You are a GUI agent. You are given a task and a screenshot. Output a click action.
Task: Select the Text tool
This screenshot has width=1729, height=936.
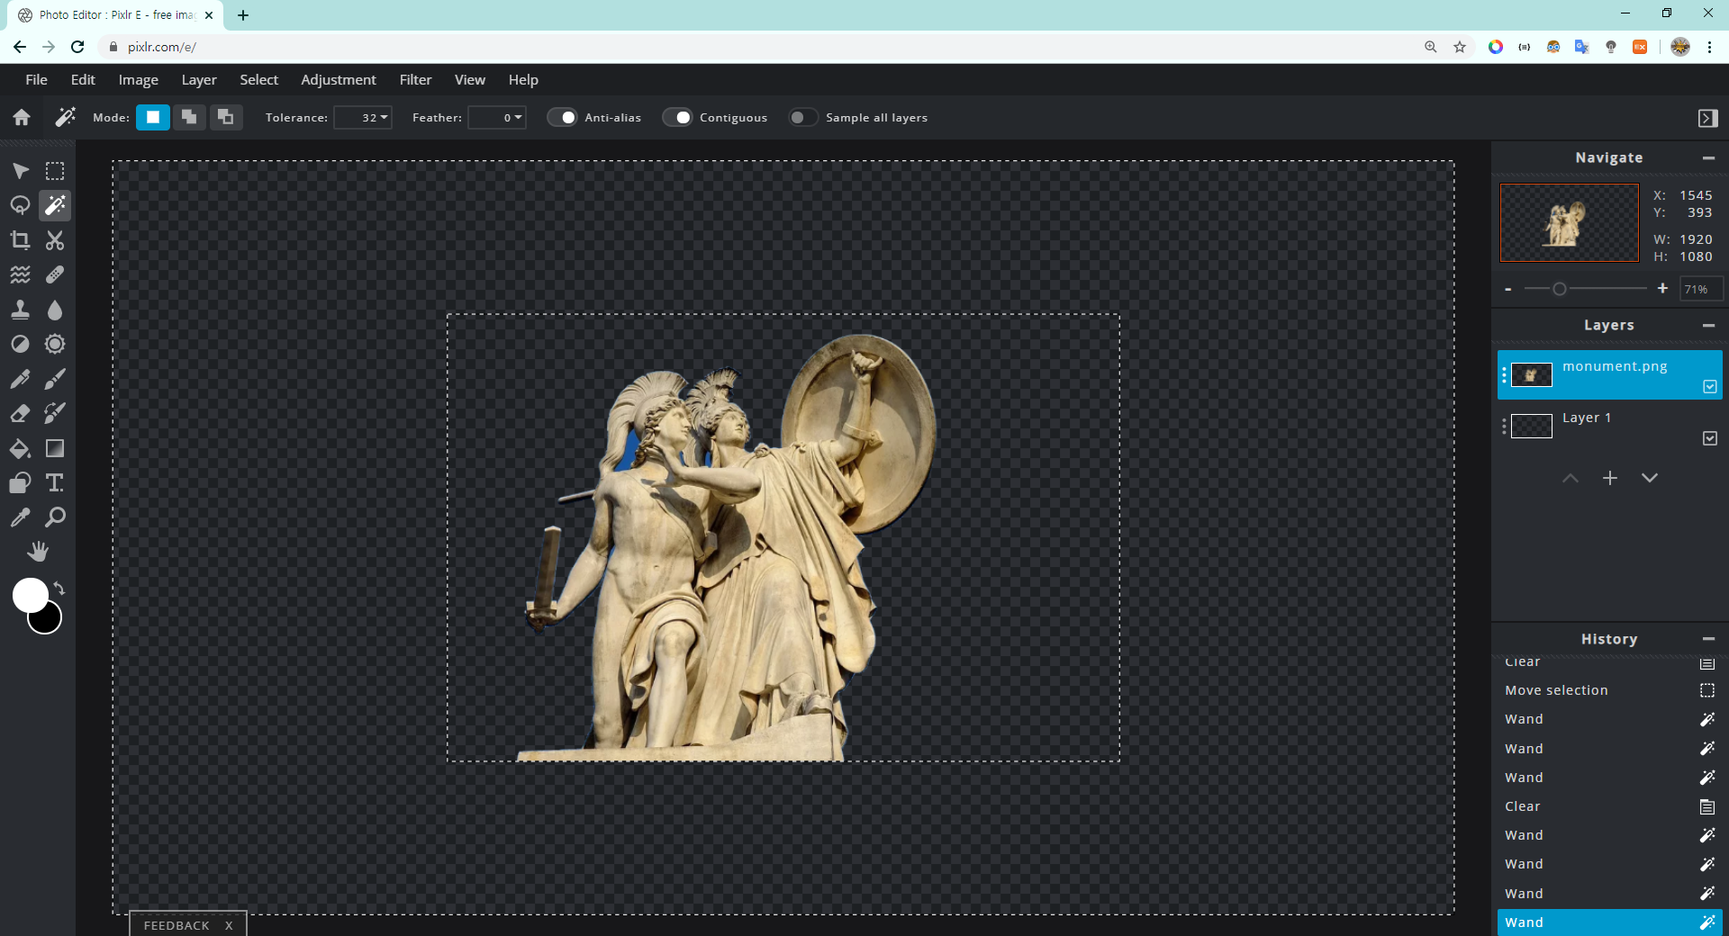click(x=55, y=483)
